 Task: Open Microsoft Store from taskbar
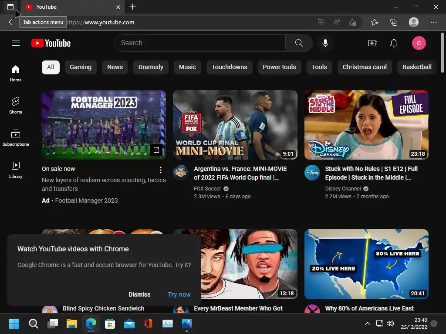[x=110, y=324]
